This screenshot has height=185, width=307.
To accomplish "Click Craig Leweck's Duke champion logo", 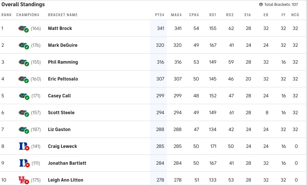I will tap(23, 146).
